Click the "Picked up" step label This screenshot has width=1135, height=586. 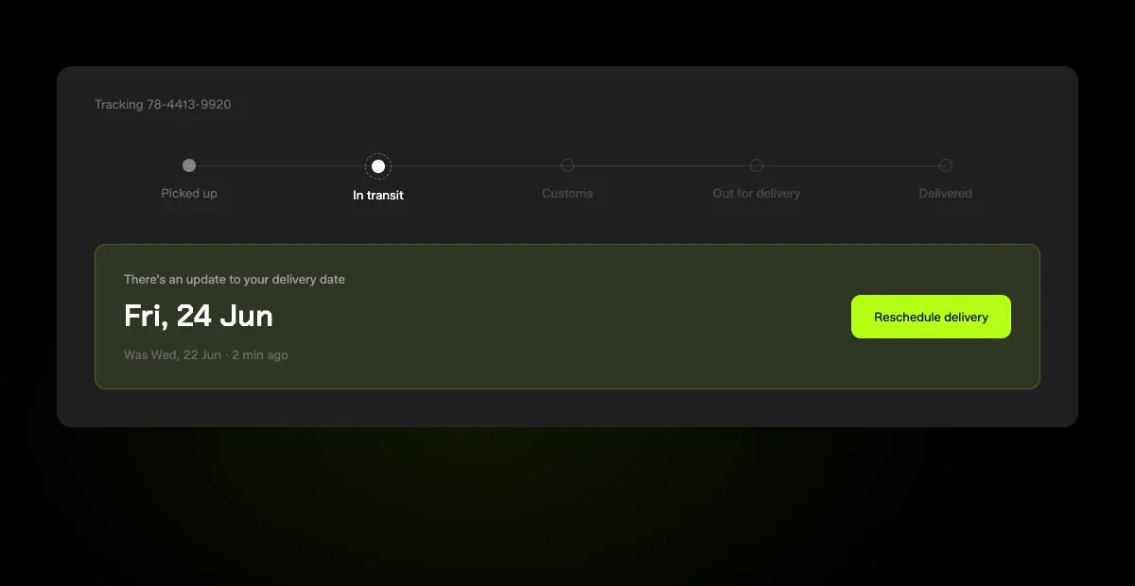(x=189, y=194)
